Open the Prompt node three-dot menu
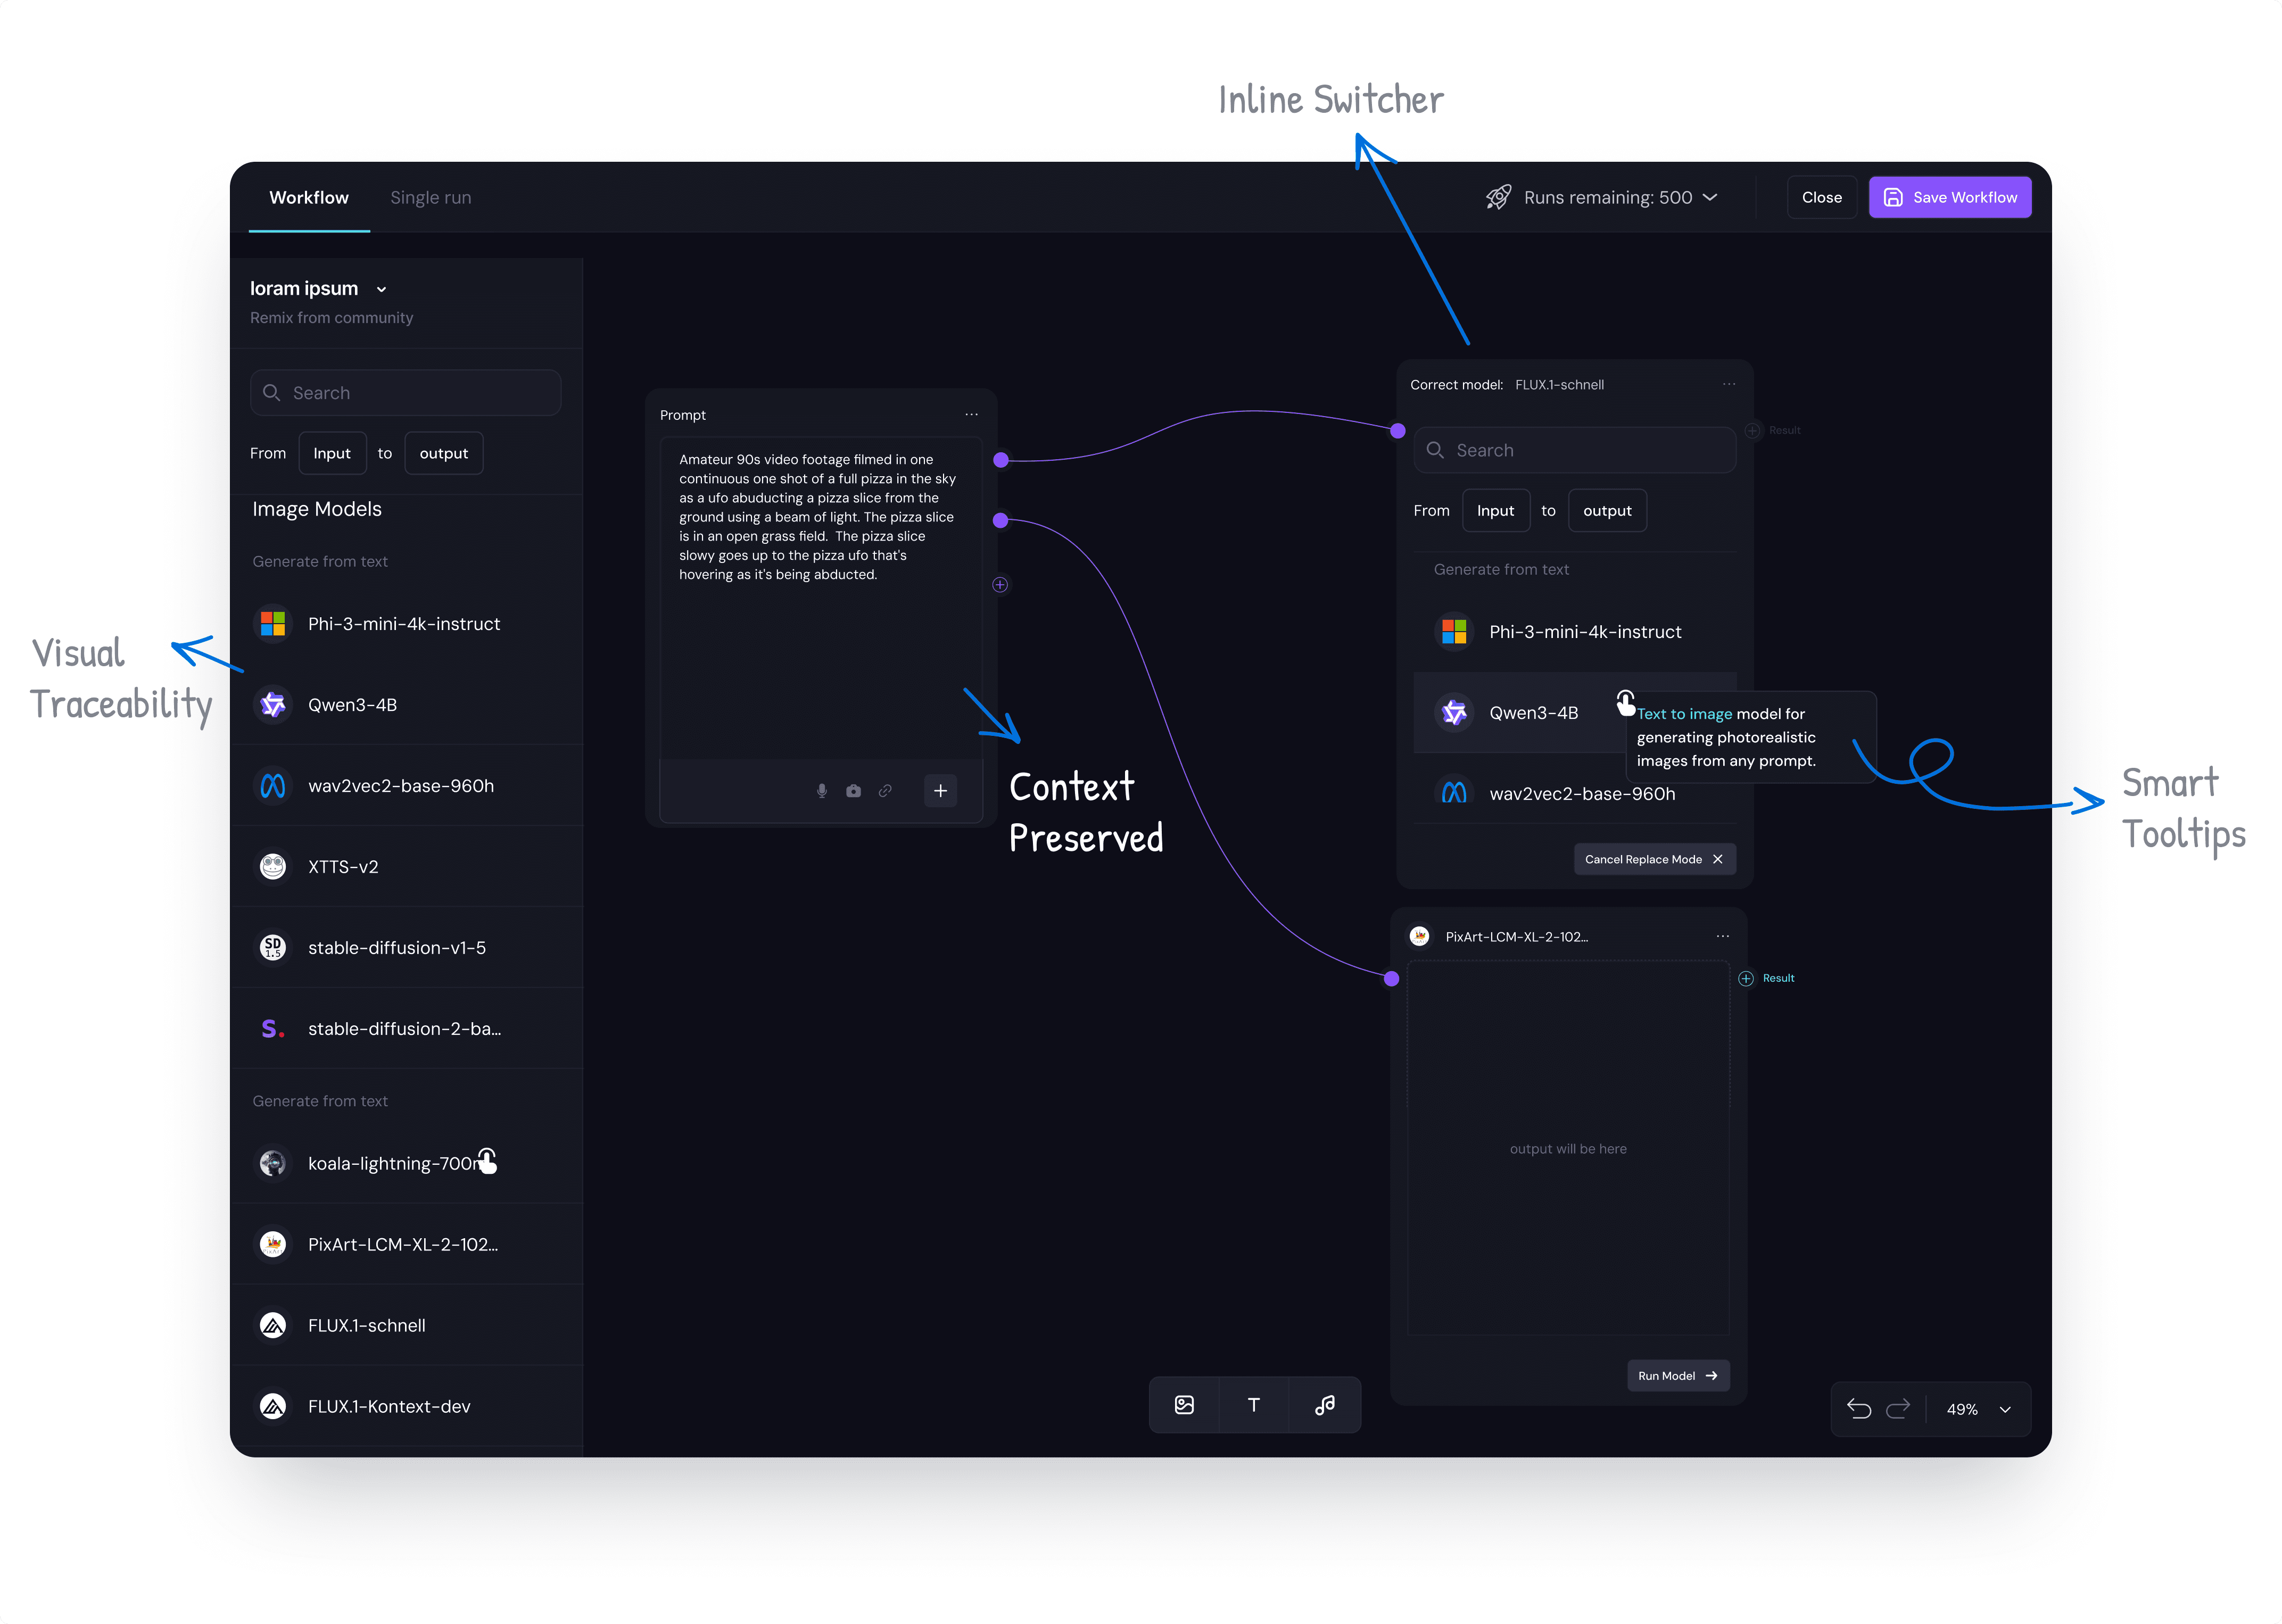This screenshot has height=1624, width=2282. tap(971, 414)
